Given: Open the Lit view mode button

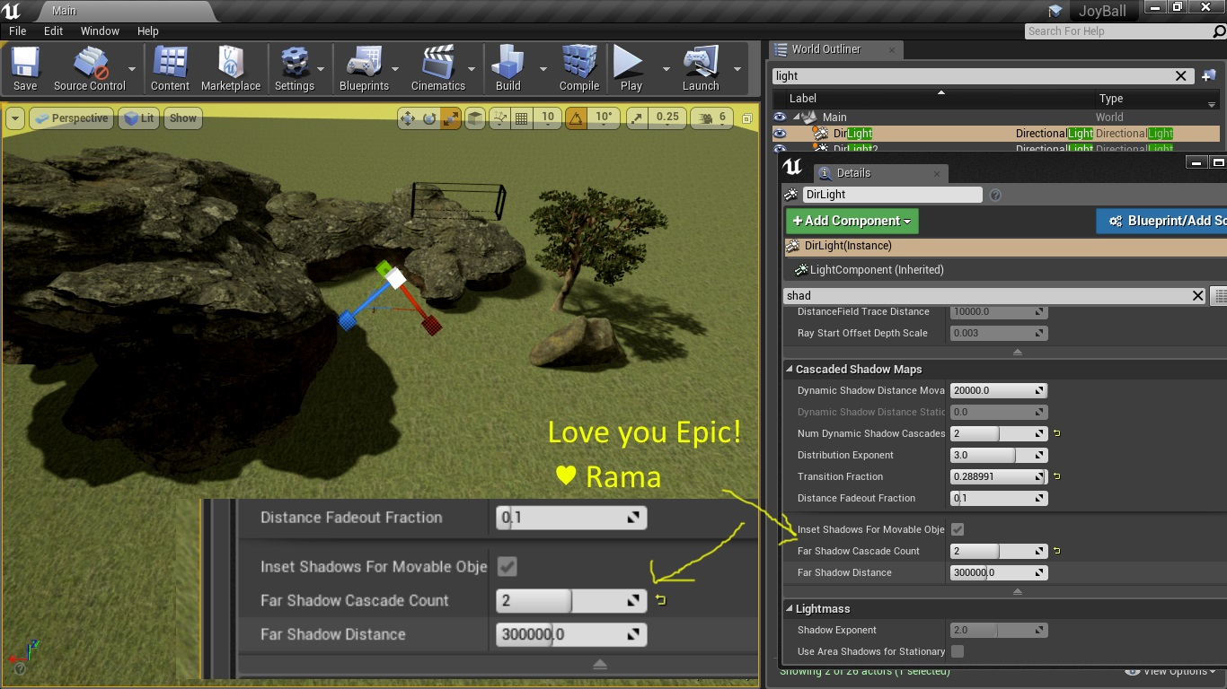Looking at the screenshot, I should click(139, 118).
